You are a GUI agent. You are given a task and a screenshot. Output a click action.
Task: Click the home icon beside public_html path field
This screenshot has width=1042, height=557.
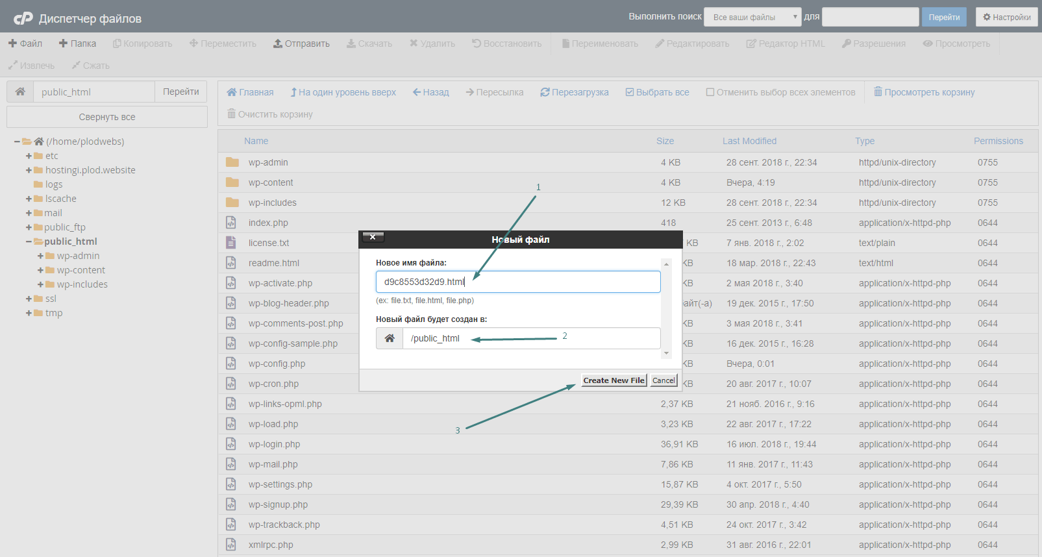click(x=20, y=92)
